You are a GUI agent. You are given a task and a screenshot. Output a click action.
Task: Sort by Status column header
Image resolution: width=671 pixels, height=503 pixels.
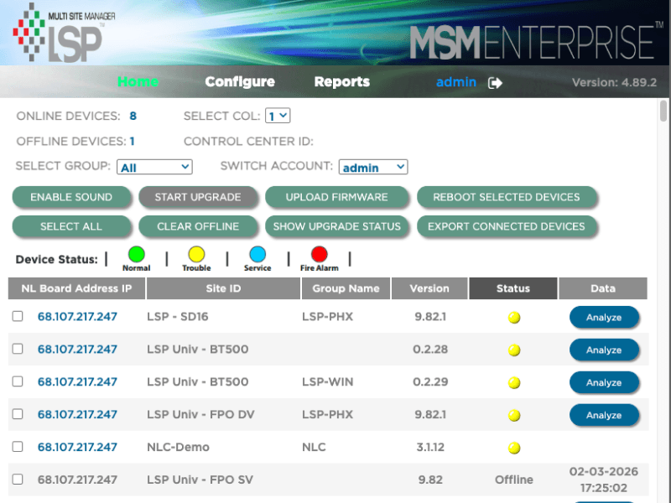[513, 288]
